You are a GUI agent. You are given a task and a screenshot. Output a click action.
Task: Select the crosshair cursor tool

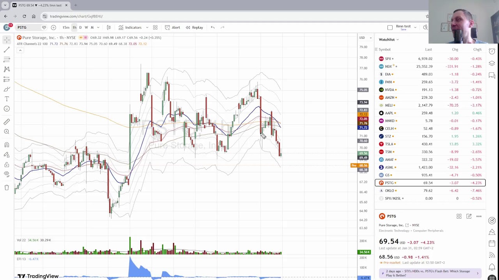[7, 40]
